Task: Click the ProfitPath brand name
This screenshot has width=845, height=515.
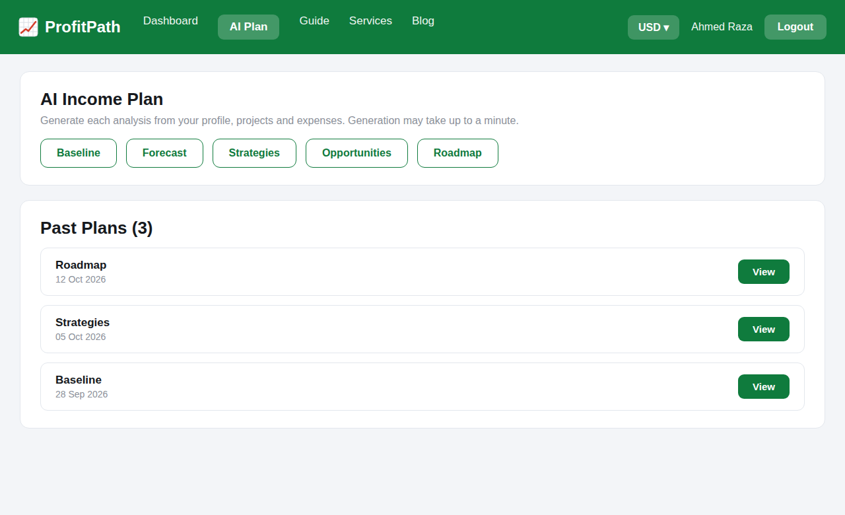Action: pos(83,27)
